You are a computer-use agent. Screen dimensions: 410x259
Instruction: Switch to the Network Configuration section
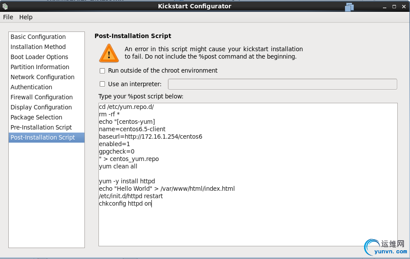click(42, 77)
